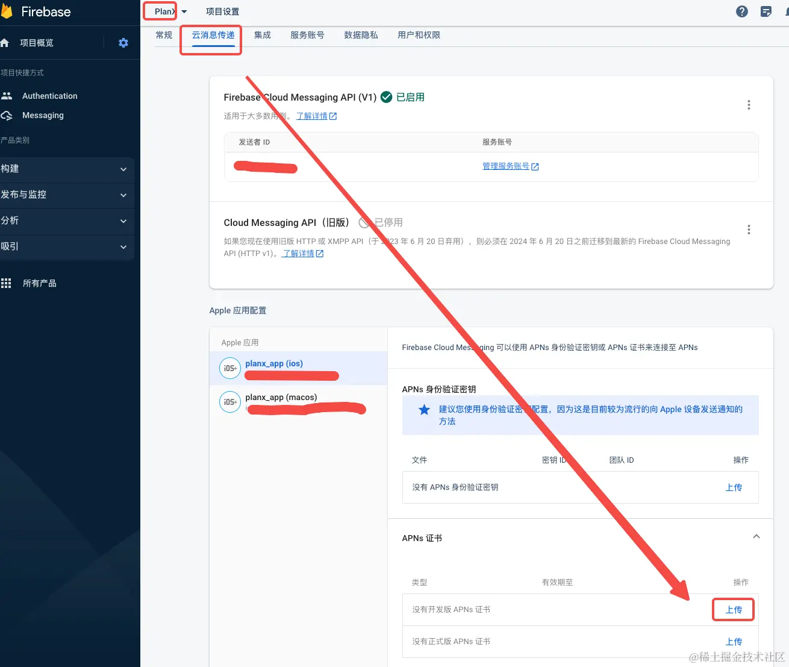The height and width of the screenshot is (667, 789).
Task: Click Messaging cloud icon in sidebar
Action: 7,115
